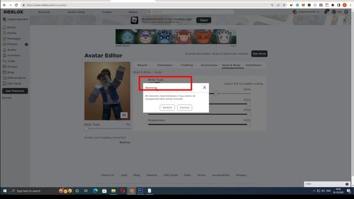Click the Windows taskbar search box

[34, 191]
